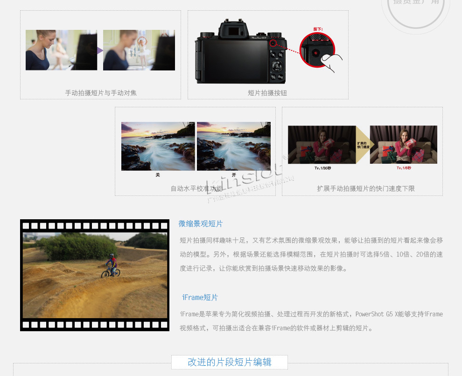Click the tan arrow labeled 扩展的快门速度
This screenshot has width=462, height=376.
coord(362,144)
